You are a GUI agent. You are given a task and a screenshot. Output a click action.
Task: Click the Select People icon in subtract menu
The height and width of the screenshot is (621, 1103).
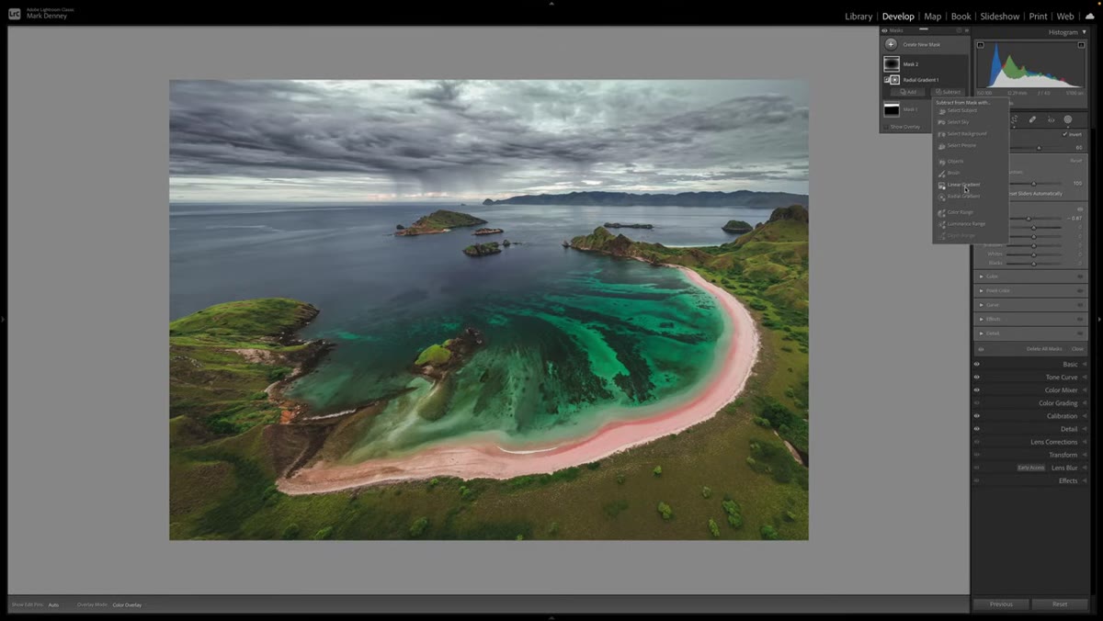coord(941,145)
